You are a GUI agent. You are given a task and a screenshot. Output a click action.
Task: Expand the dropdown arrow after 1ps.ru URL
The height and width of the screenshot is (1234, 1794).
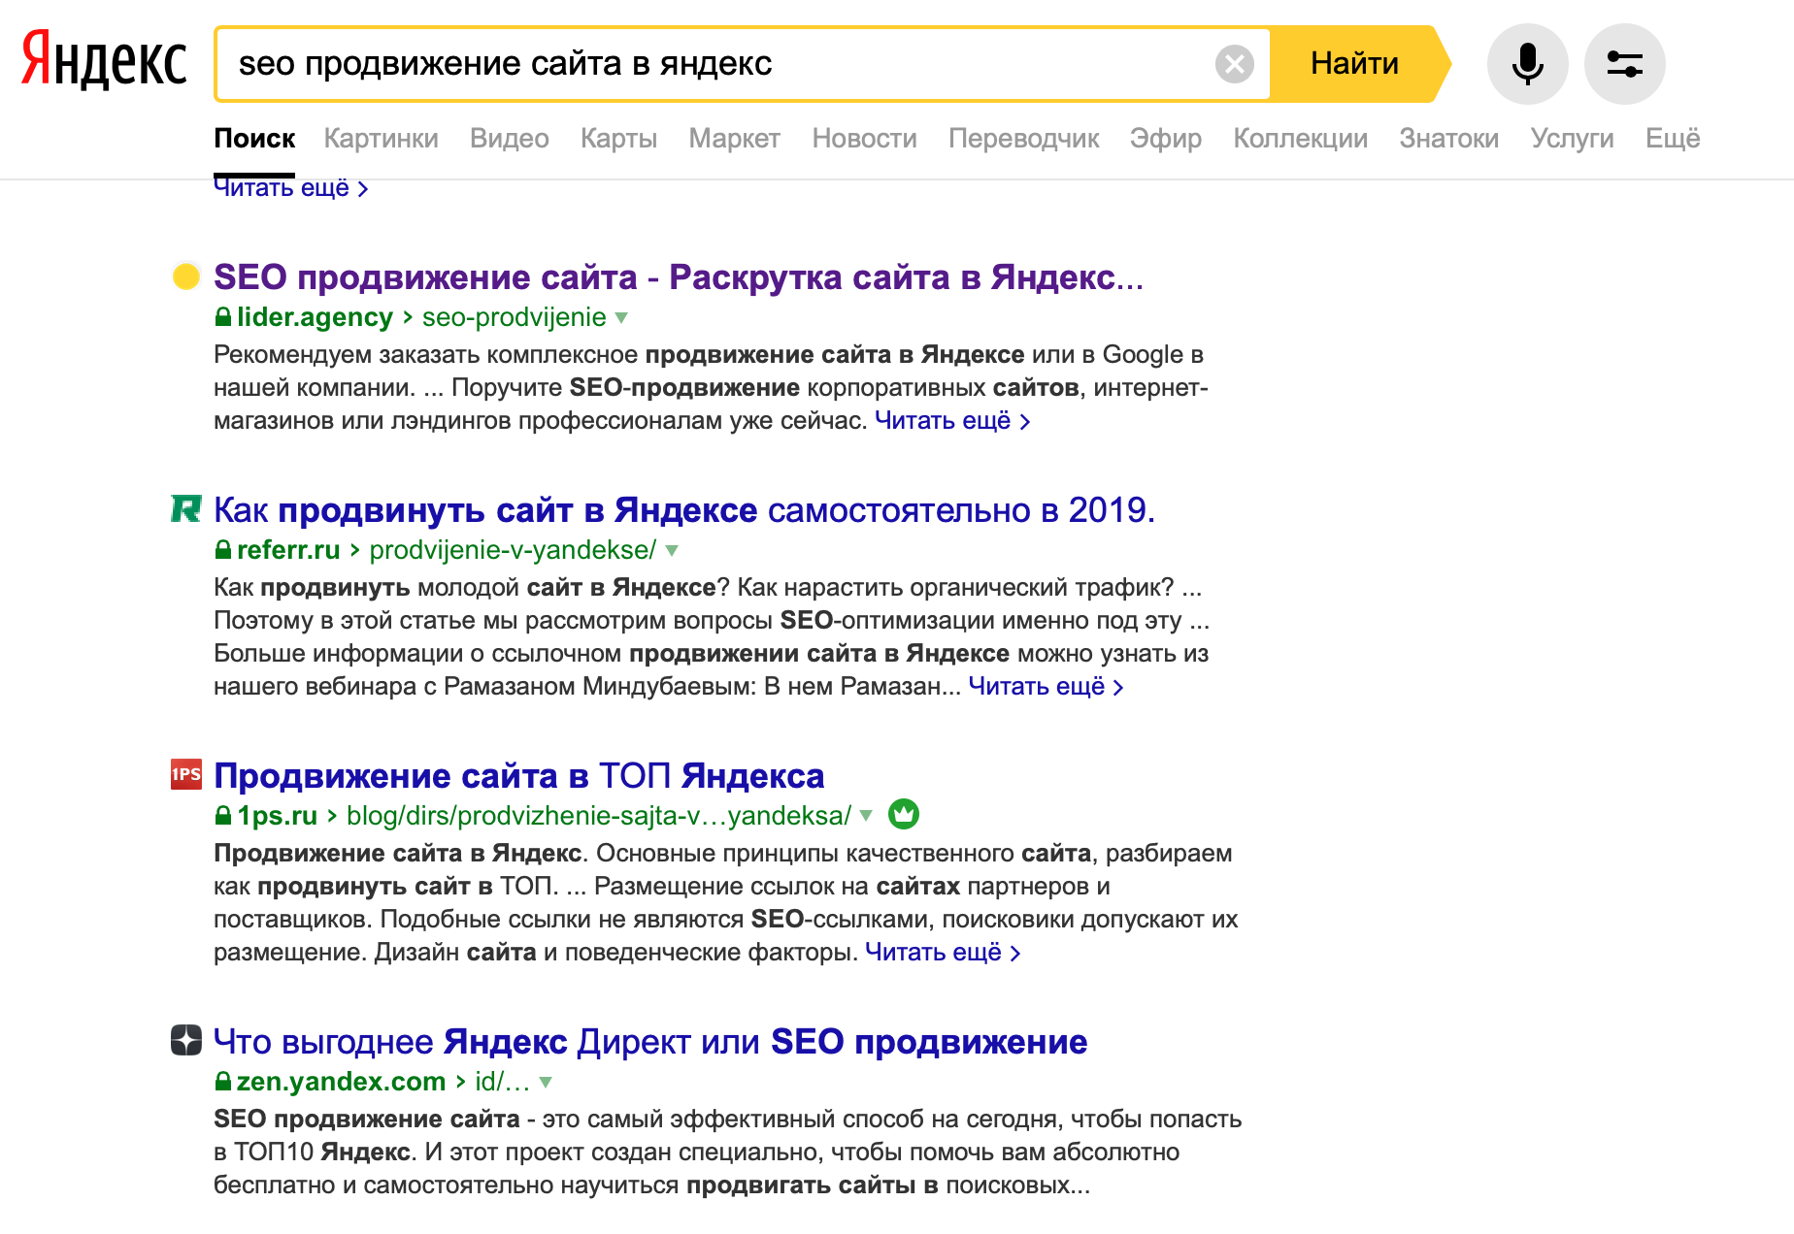(x=866, y=815)
